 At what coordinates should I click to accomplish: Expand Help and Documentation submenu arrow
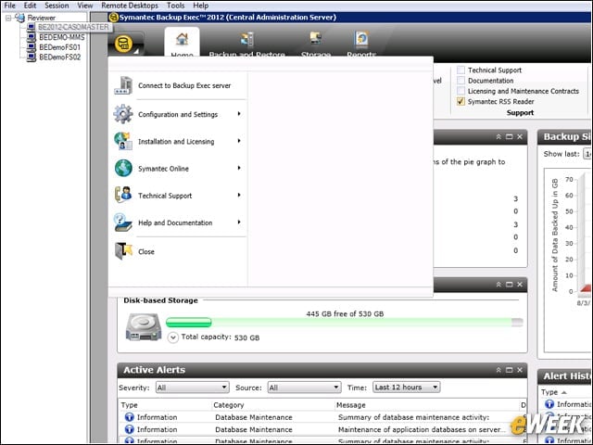point(239,222)
